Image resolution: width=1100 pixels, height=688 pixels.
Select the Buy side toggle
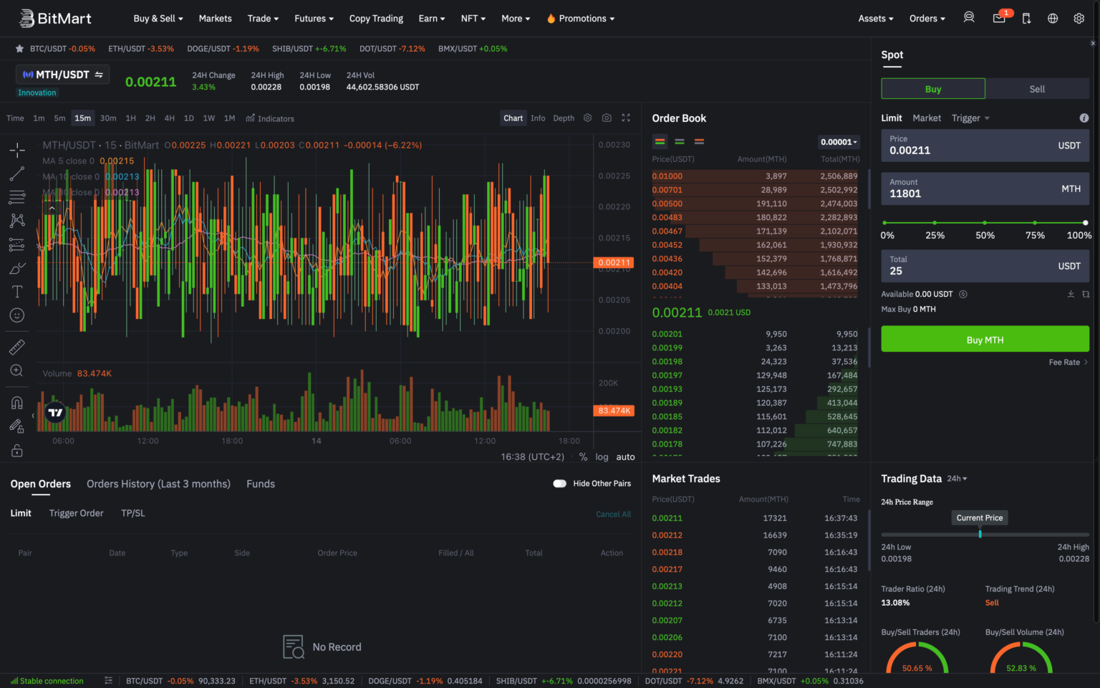[x=933, y=89]
